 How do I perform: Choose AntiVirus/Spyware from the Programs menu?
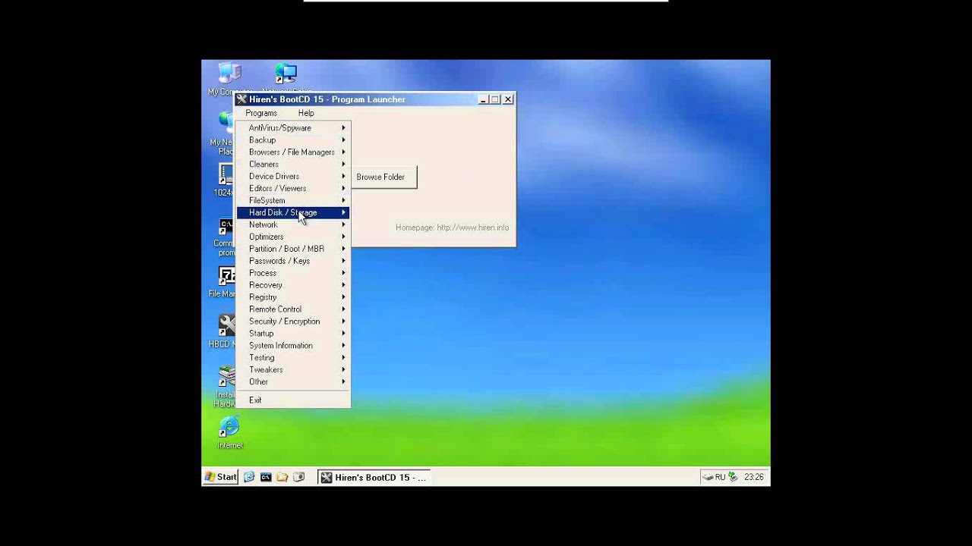coord(293,128)
